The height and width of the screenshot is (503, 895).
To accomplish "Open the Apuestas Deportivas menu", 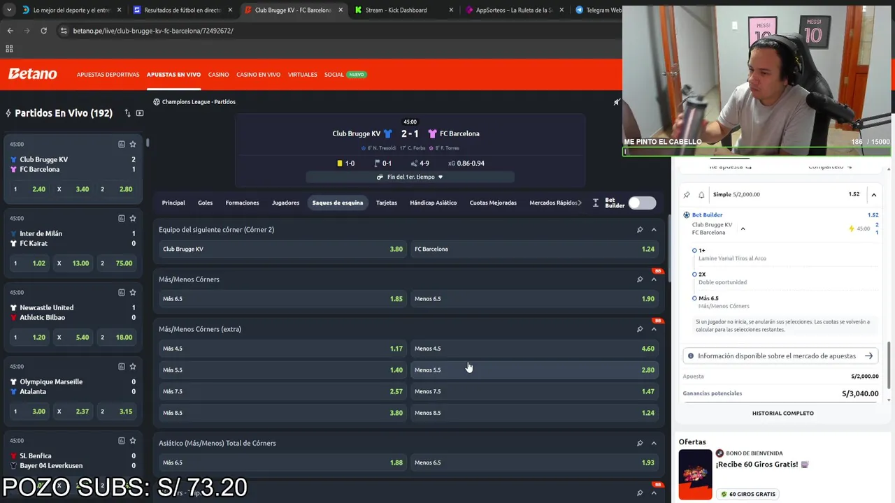I will click(108, 75).
